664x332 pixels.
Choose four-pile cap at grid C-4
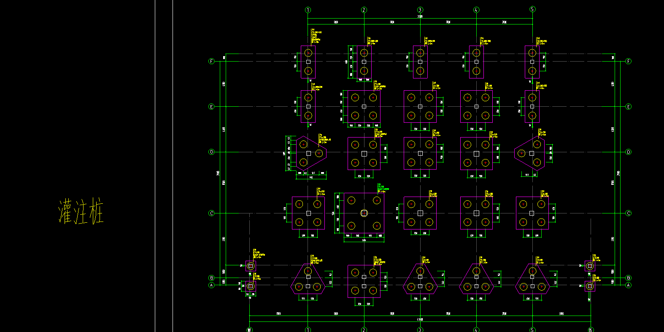(476, 213)
